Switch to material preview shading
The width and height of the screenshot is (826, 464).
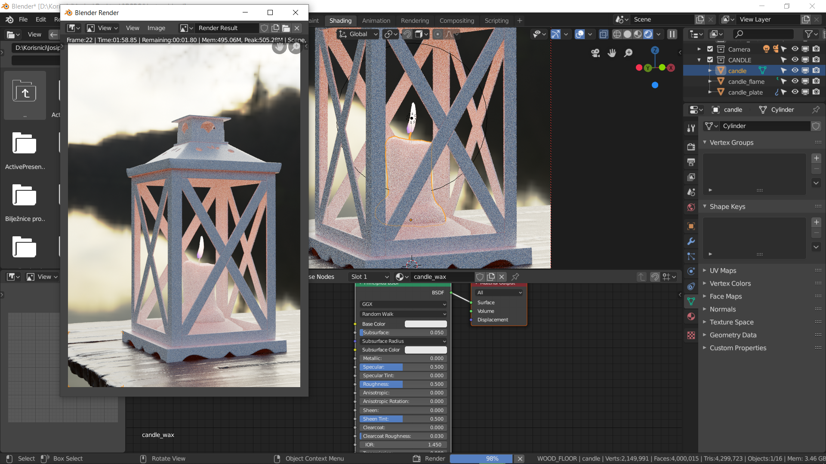[638, 34]
